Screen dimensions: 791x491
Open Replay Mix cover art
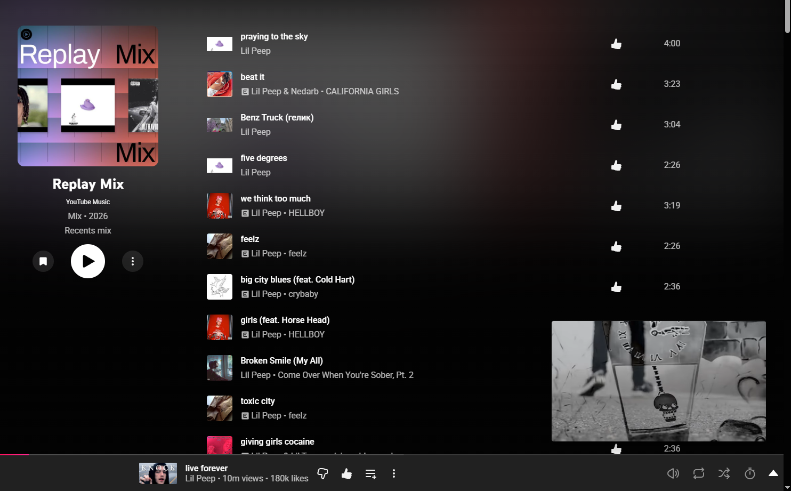(88, 96)
